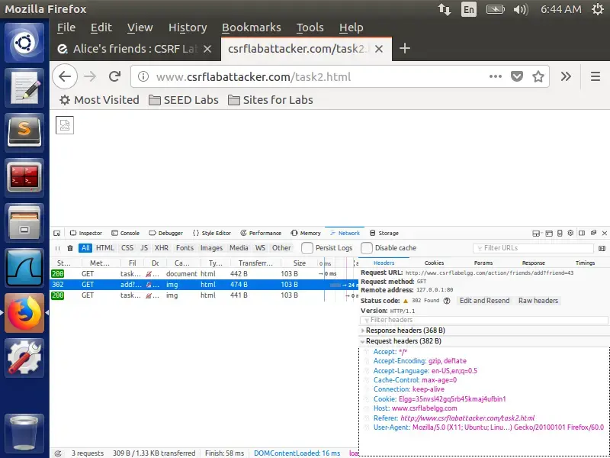
Task: Show Raw headers
Action: point(538,301)
